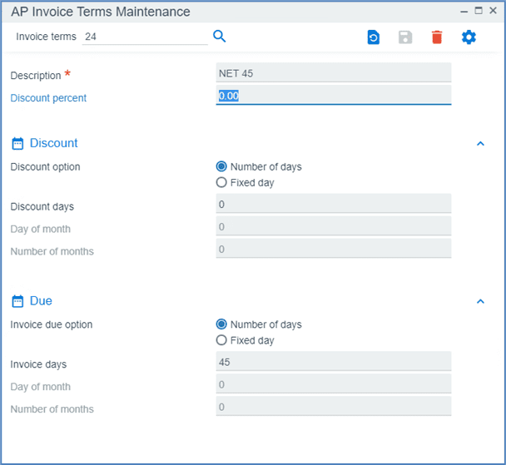Click the Discount days input field

334,204
